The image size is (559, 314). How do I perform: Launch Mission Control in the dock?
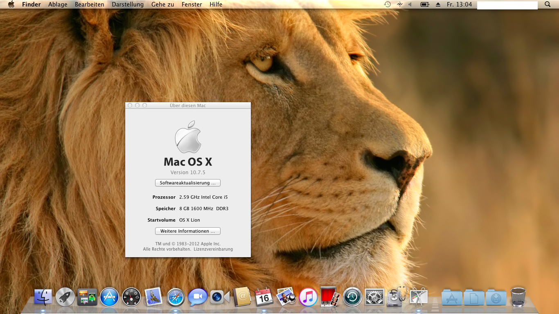click(x=87, y=297)
